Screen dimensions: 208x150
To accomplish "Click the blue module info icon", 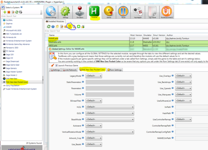I will coord(53,27).
